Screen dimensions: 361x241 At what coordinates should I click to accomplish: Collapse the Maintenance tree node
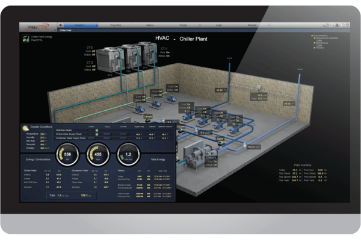click(x=315, y=43)
